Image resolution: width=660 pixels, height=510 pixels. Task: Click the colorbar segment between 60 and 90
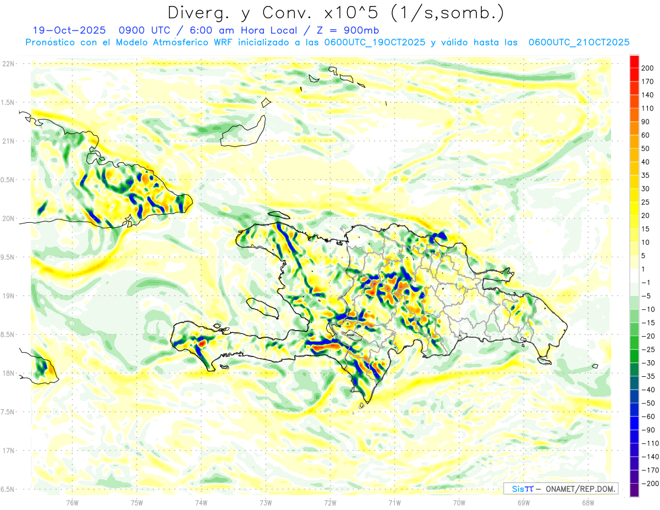click(x=634, y=128)
